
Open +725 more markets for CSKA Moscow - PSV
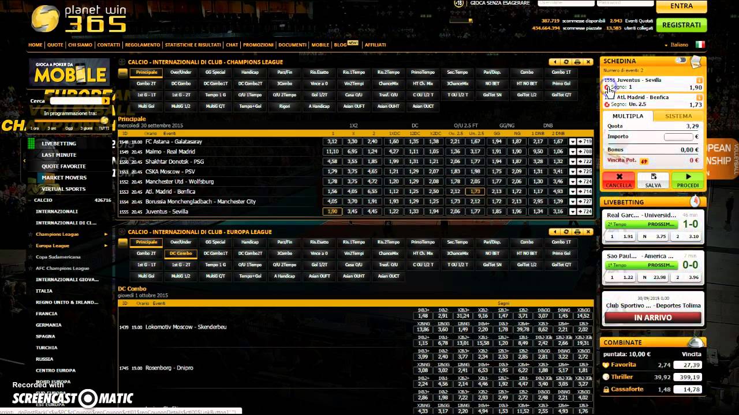pos(585,172)
